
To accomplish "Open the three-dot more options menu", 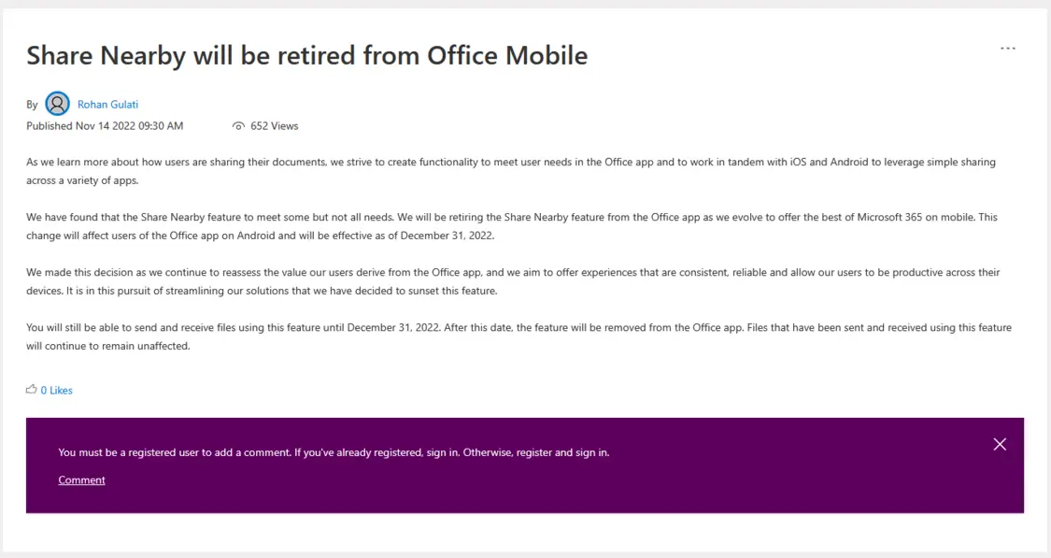I will click(1007, 49).
